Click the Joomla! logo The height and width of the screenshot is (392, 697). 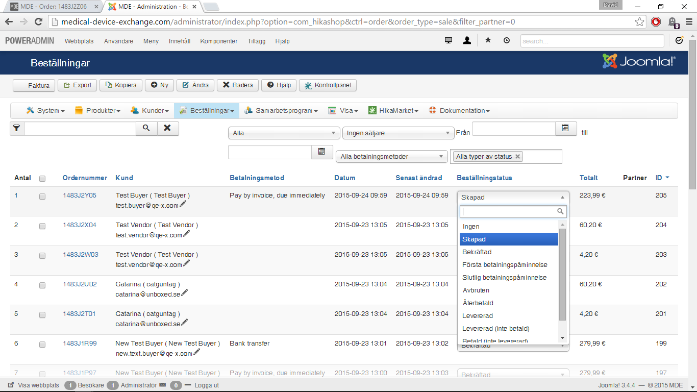(639, 61)
